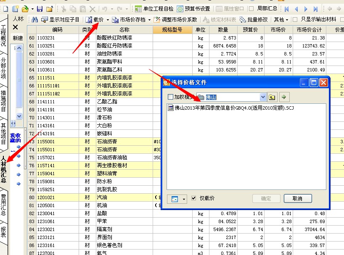The height and width of the screenshot is (255, 344).
Task: Click 显示对应子目 button
Action: click(60, 20)
